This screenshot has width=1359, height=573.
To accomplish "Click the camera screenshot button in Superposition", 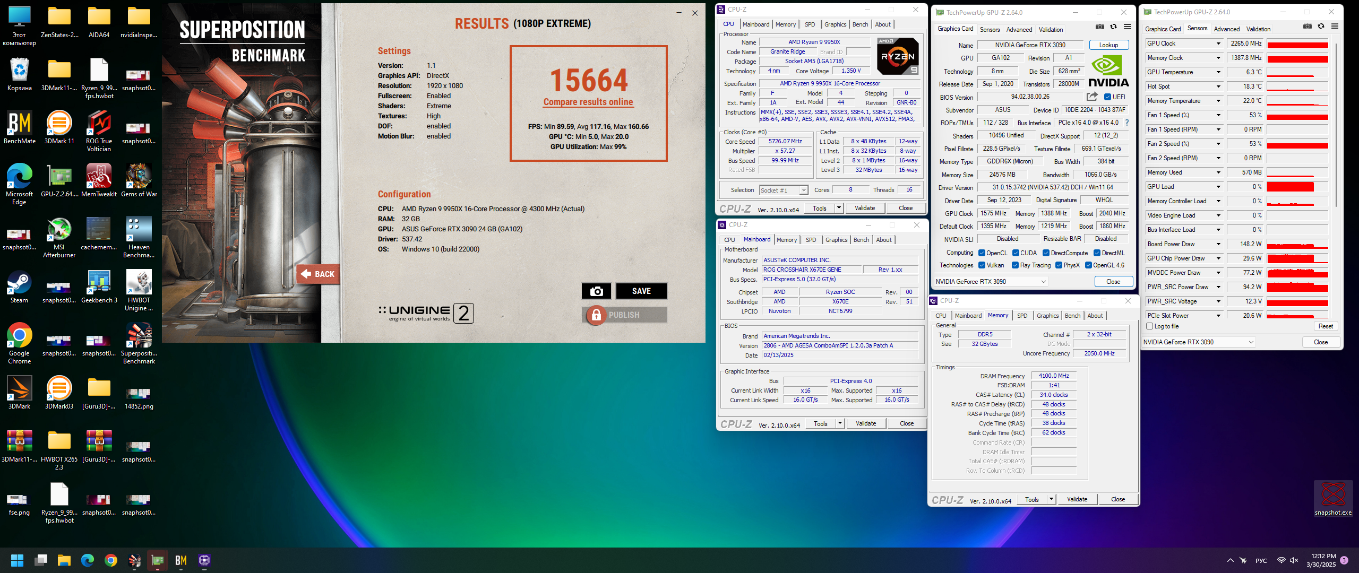I will click(x=596, y=291).
